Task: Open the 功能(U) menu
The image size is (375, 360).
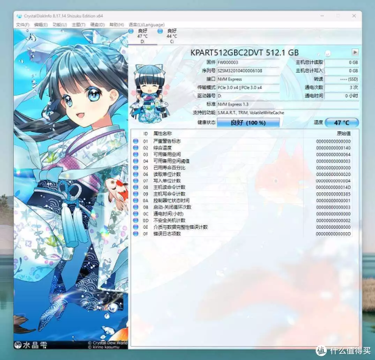Action: click(60, 25)
